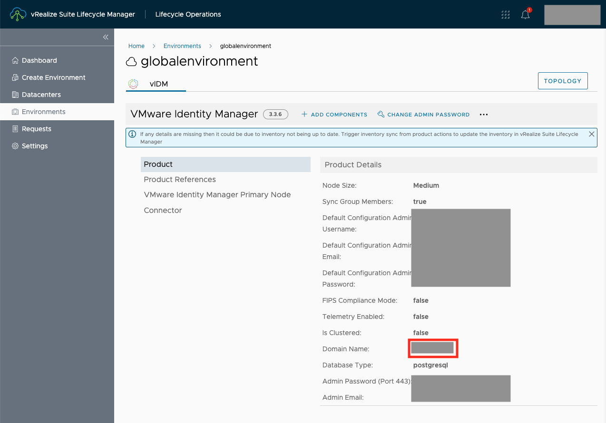Viewport: 606px width, 423px height.
Task: Click the globalenvironment breadcrumb text
Action: (245, 46)
